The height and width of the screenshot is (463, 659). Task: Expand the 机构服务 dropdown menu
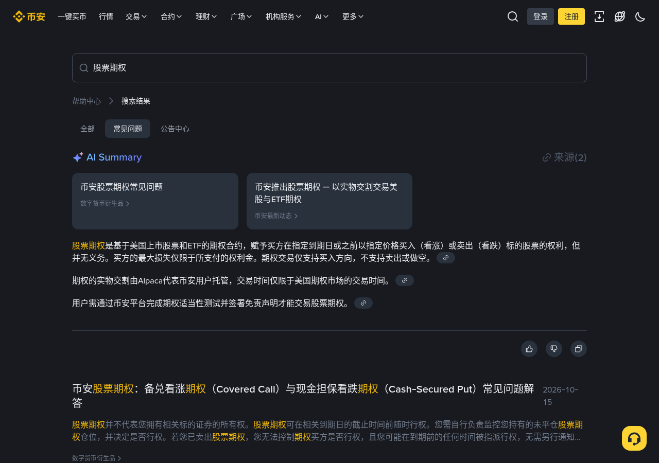point(284,16)
